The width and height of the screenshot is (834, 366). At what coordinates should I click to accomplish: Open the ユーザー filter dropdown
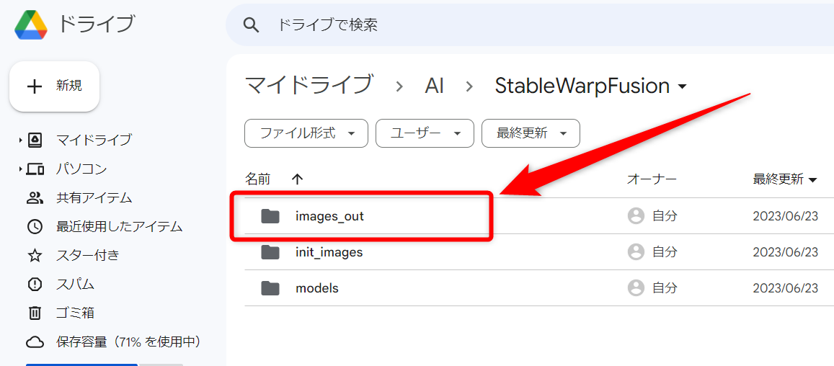coord(425,133)
